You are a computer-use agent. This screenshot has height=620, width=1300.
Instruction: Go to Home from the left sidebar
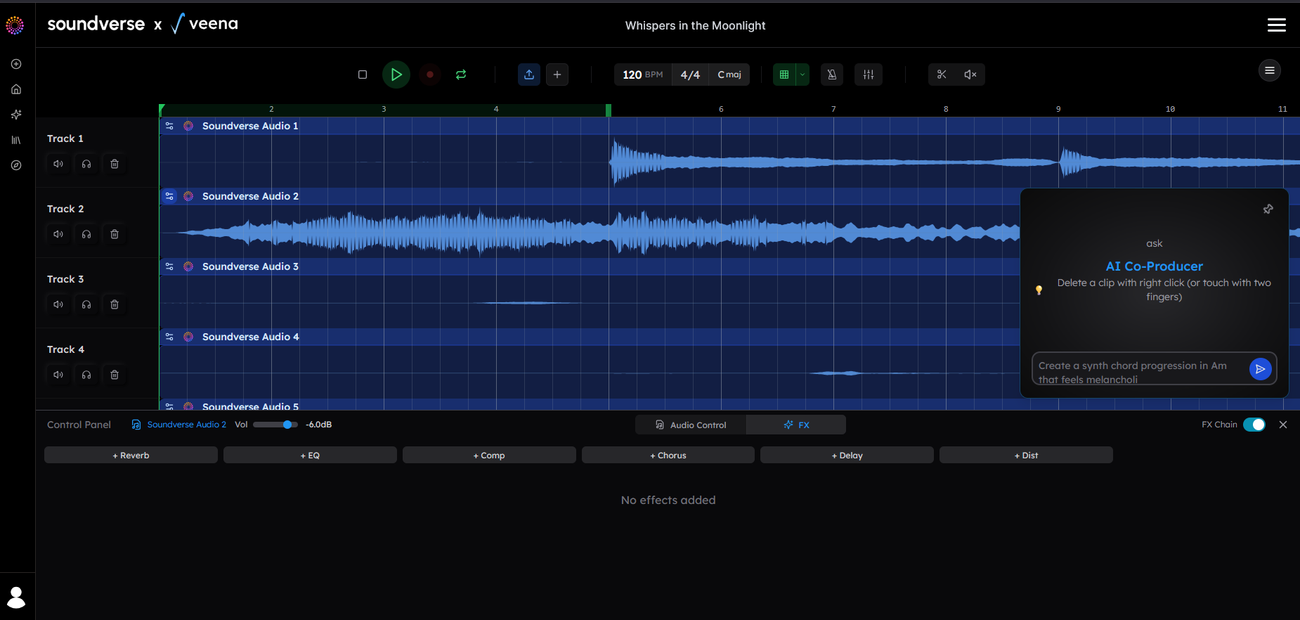[16, 89]
